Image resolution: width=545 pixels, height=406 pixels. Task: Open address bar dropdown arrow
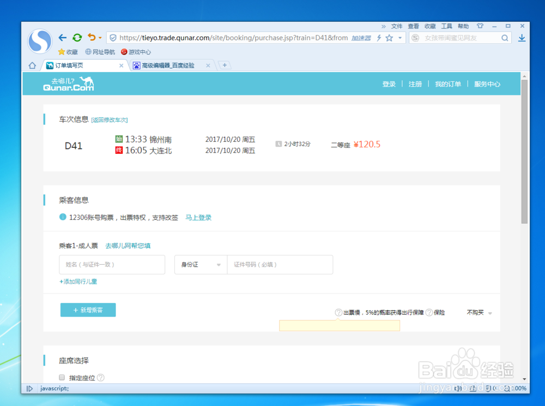[x=400, y=38]
